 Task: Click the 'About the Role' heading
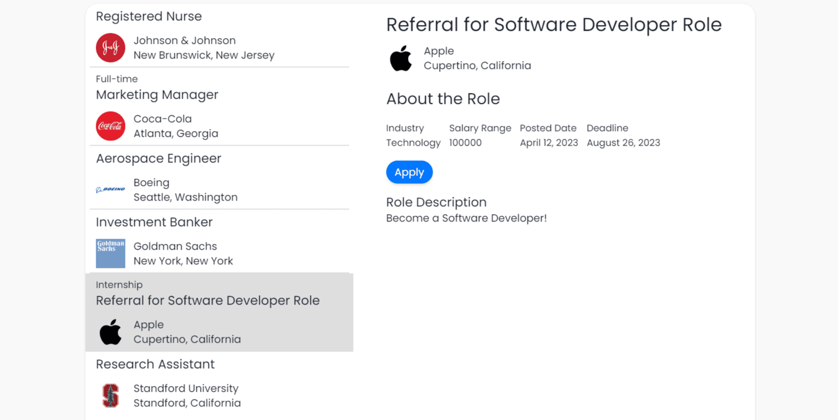443,99
